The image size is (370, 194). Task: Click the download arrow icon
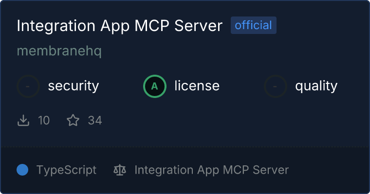click(23, 120)
